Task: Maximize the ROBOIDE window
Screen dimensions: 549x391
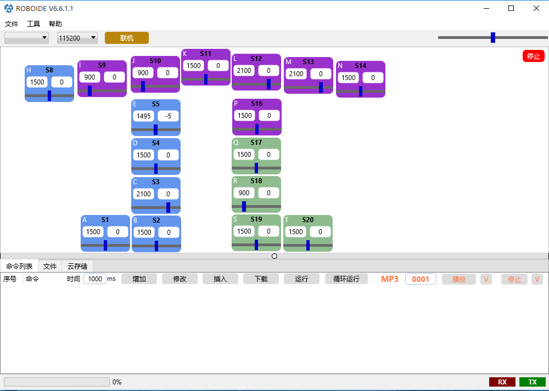Action: click(x=511, y=8)
